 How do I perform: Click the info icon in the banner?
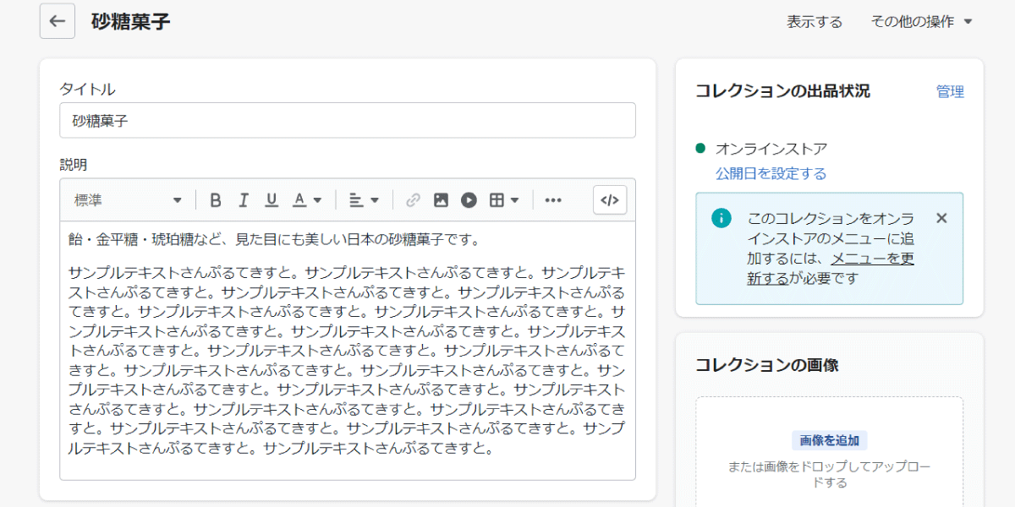tap(721, 218)
